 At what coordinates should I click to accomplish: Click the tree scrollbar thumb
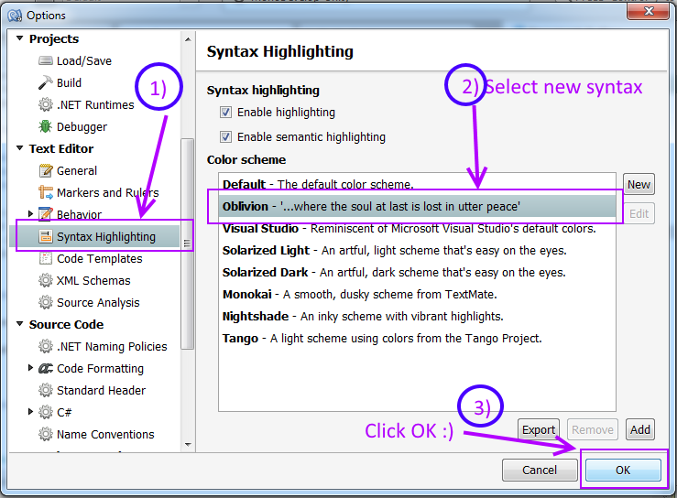[x=188, y=244]
